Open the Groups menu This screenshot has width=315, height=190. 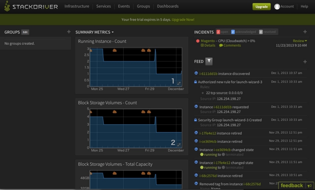[x=143, y=6]
